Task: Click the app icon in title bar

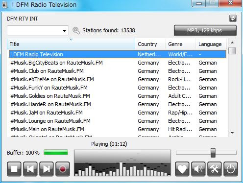Action: point(4,4)
